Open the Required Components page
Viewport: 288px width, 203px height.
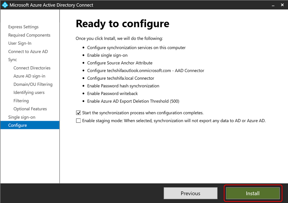point(29,35)
